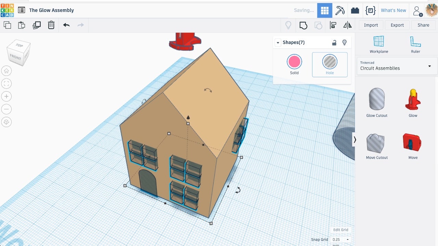The image size is (438, 246).
Task: Delete selection with the trash icon
Action: [x=51, y=25]
